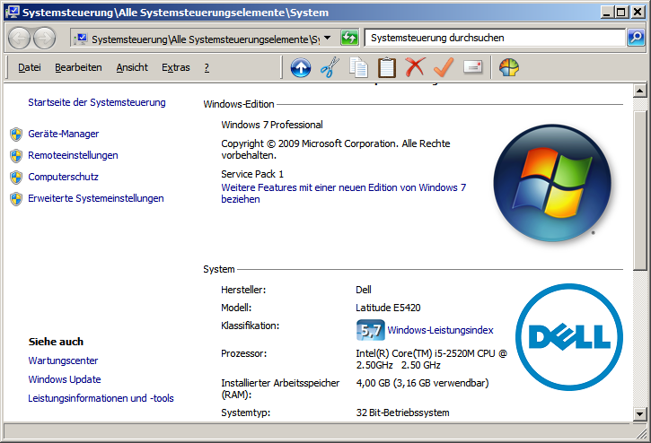This screenshot has height=443, width=651.
Task: Open the Extras menu
Action: (176, 67)
